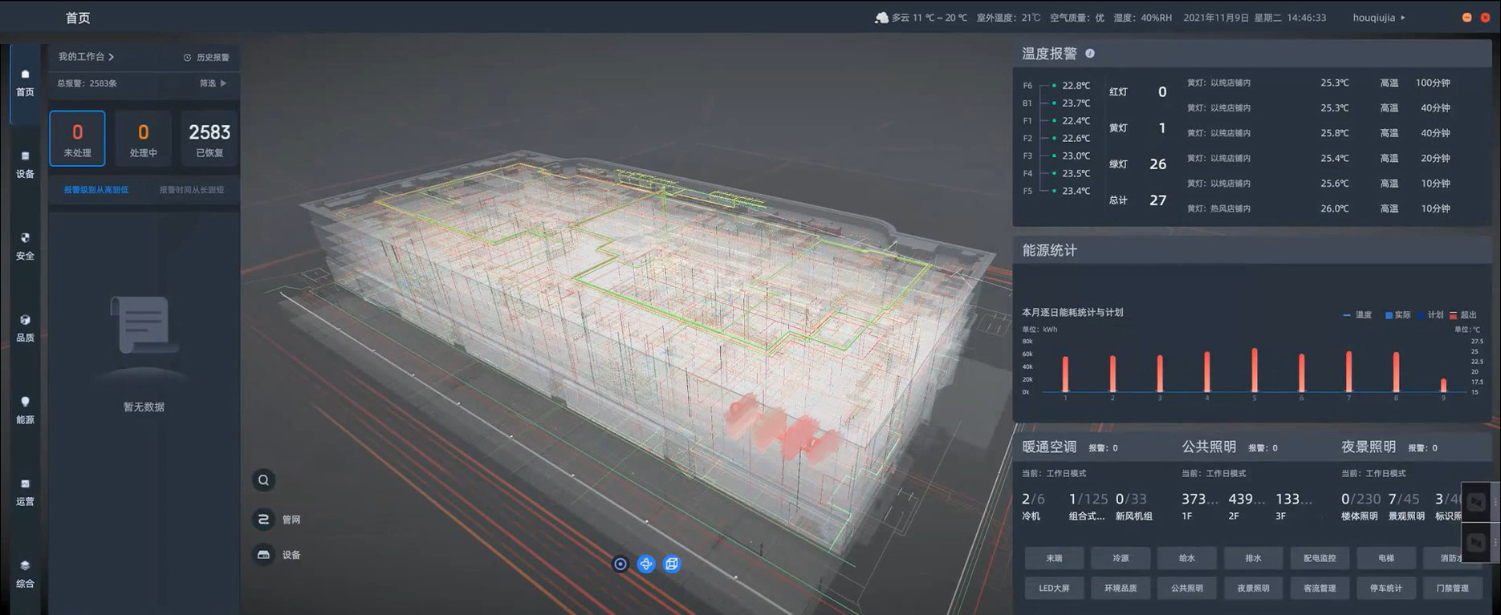Viewport: 1501px width, 615px height.
Task: Click the day 5 bar in energy chart
Action: pyautogui.click(x=1254, y=370)
